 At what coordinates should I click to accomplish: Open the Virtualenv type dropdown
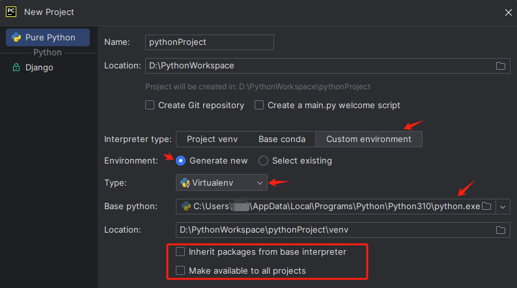221,182
